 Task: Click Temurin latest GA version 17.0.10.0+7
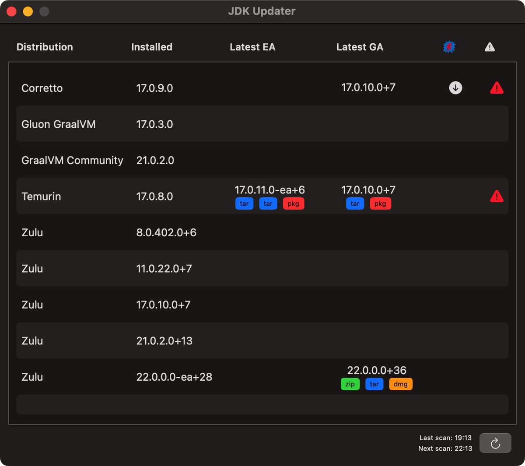click(x=368, y=190)
